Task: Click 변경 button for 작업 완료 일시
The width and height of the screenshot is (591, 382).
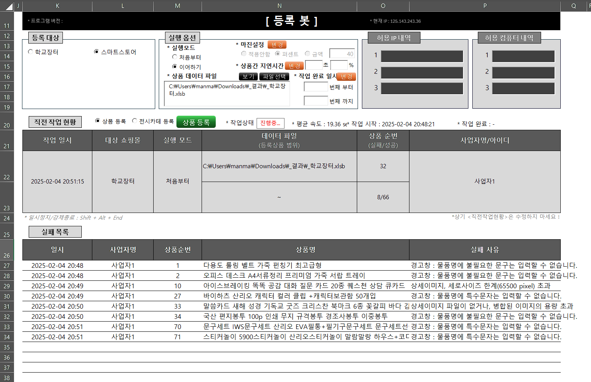Action: [346, 76]
